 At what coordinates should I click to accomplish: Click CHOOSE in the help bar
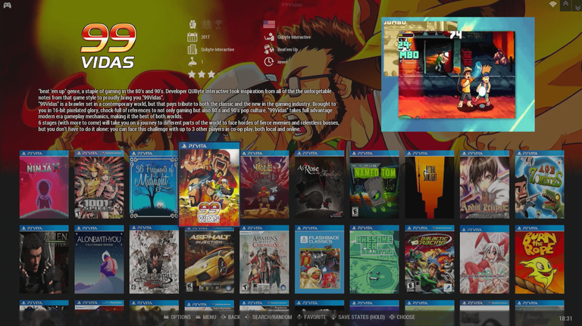click(x=402, y=317)
